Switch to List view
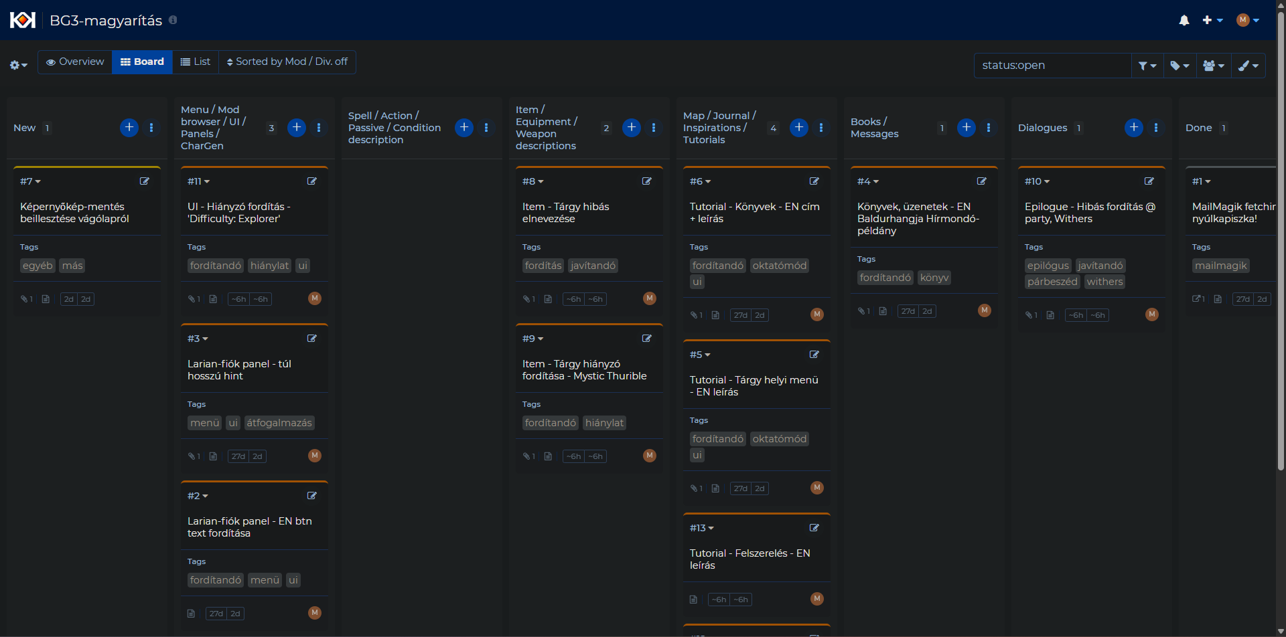The image size is (1286, 637). coord(196,62)
